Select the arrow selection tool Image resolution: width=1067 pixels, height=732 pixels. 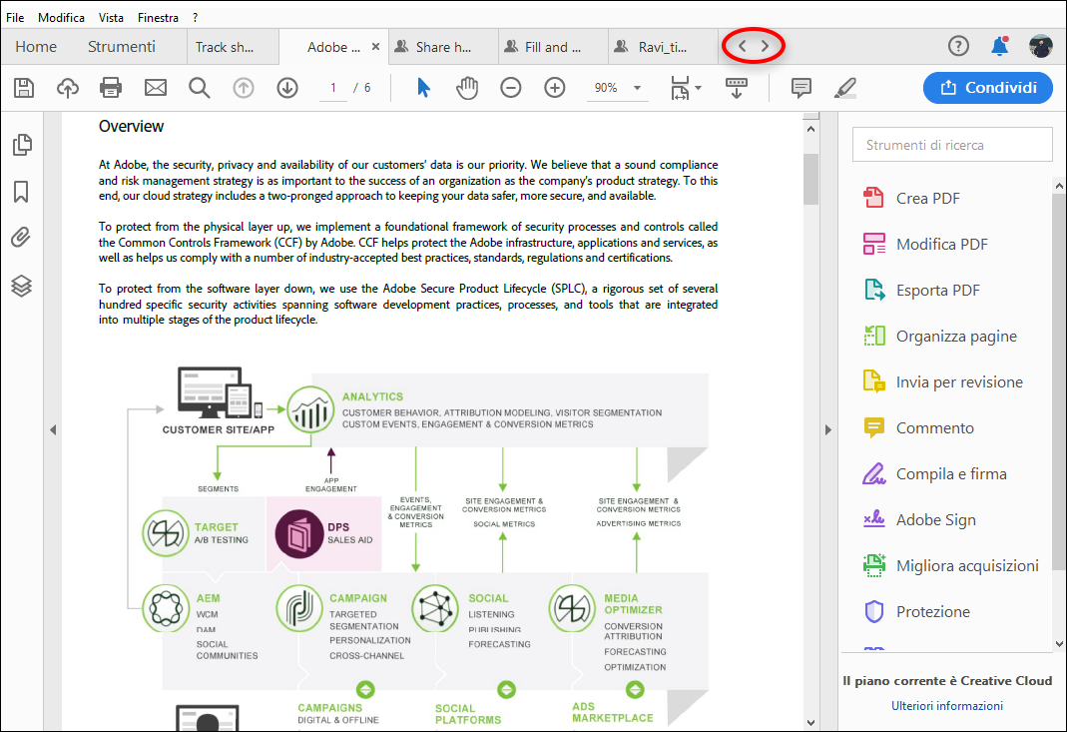[423, 88]
